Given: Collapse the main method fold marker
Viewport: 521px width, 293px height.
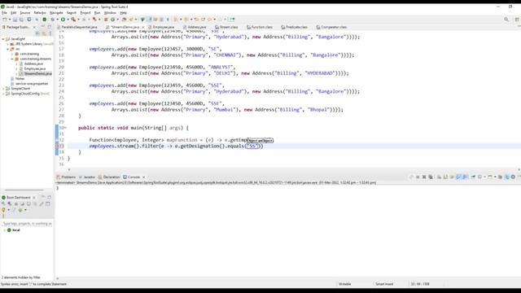Looking at the screenshot, I should tap(66, 128).
